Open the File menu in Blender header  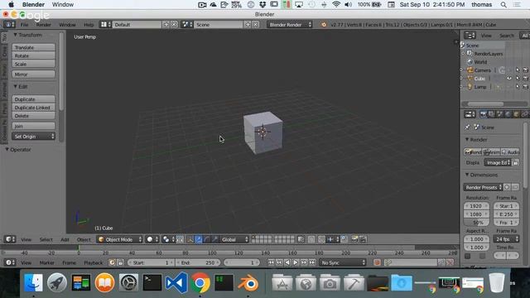tap(24, 25)
